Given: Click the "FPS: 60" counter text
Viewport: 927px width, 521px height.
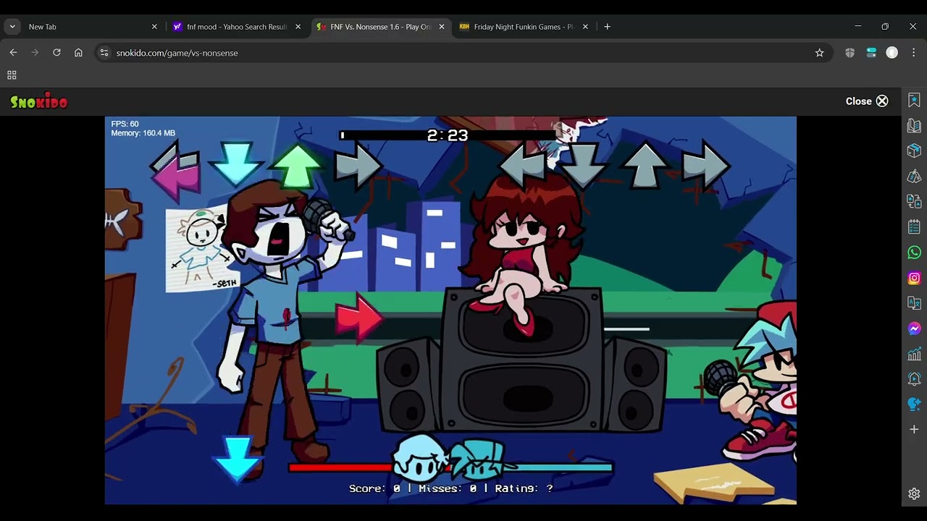Looking at the screenshot, I should coord(125,124).
